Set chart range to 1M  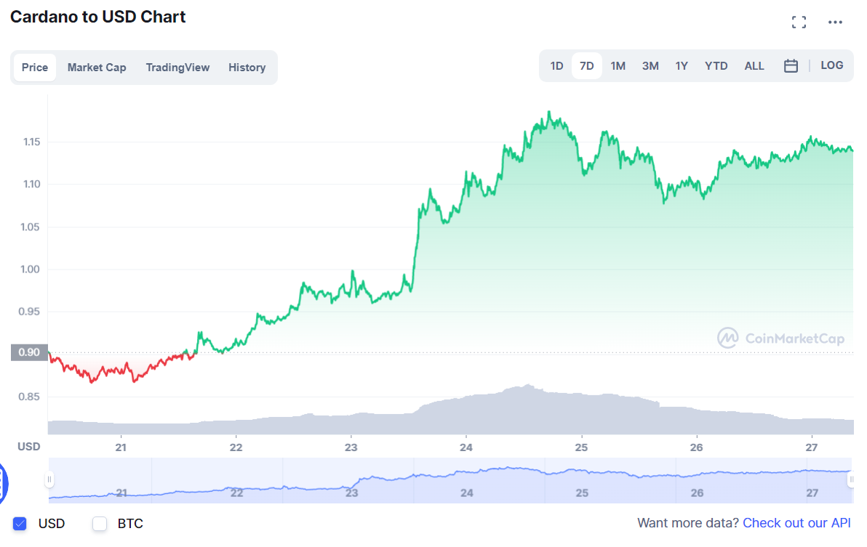pyautogui.click(x=618, y=65)
